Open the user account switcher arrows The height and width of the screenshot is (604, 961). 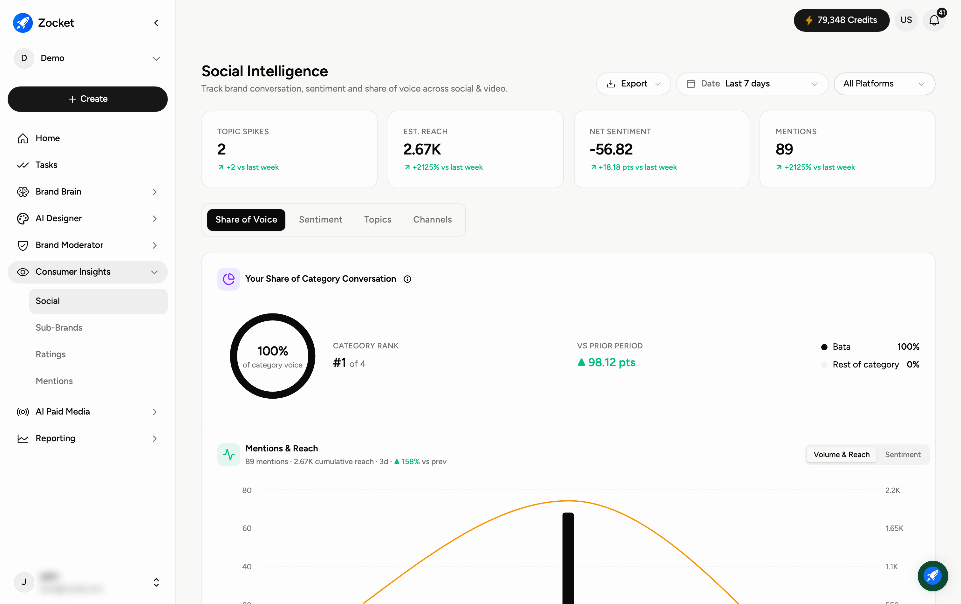(156, 582)
